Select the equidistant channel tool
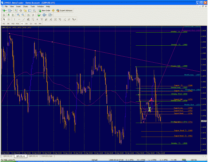 28,19
